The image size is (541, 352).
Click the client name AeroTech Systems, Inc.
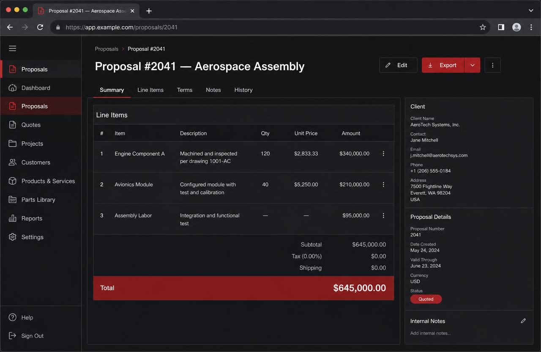click(435, 125)
